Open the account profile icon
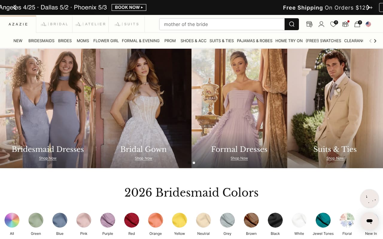The image size is (383, 239). point(321,24)
